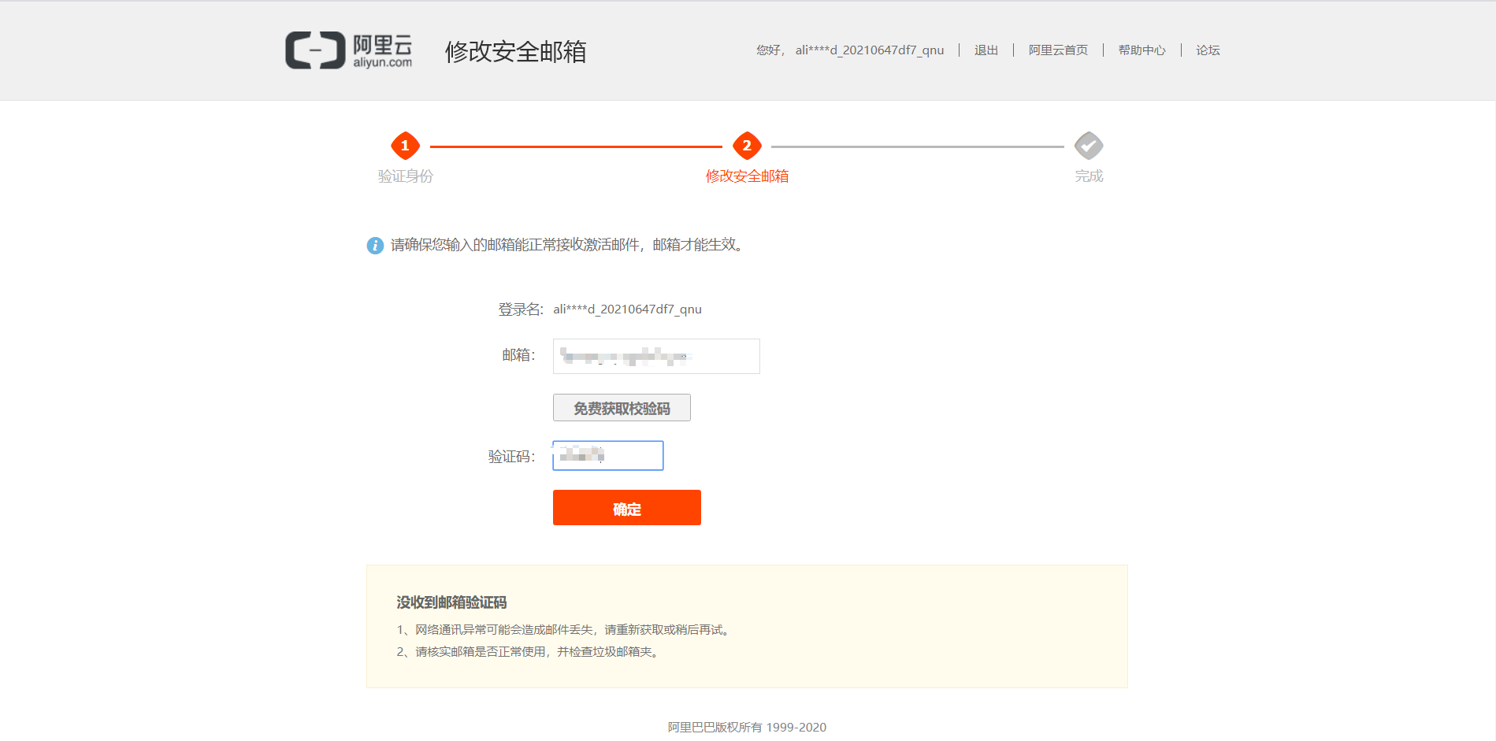Open the 阿里云首页 link
The height and width of the screenshot is (741, 1496).
point(1058,50)
